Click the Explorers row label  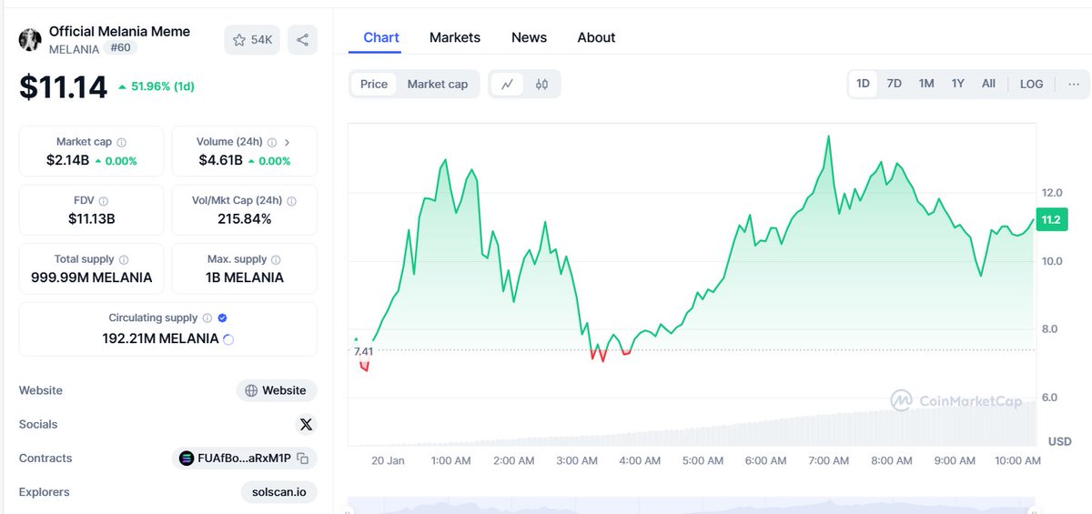45,492
